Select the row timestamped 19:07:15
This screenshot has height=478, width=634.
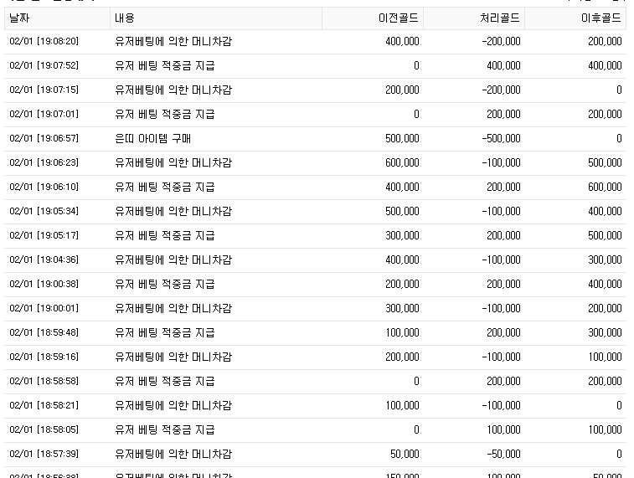(316, 90)
